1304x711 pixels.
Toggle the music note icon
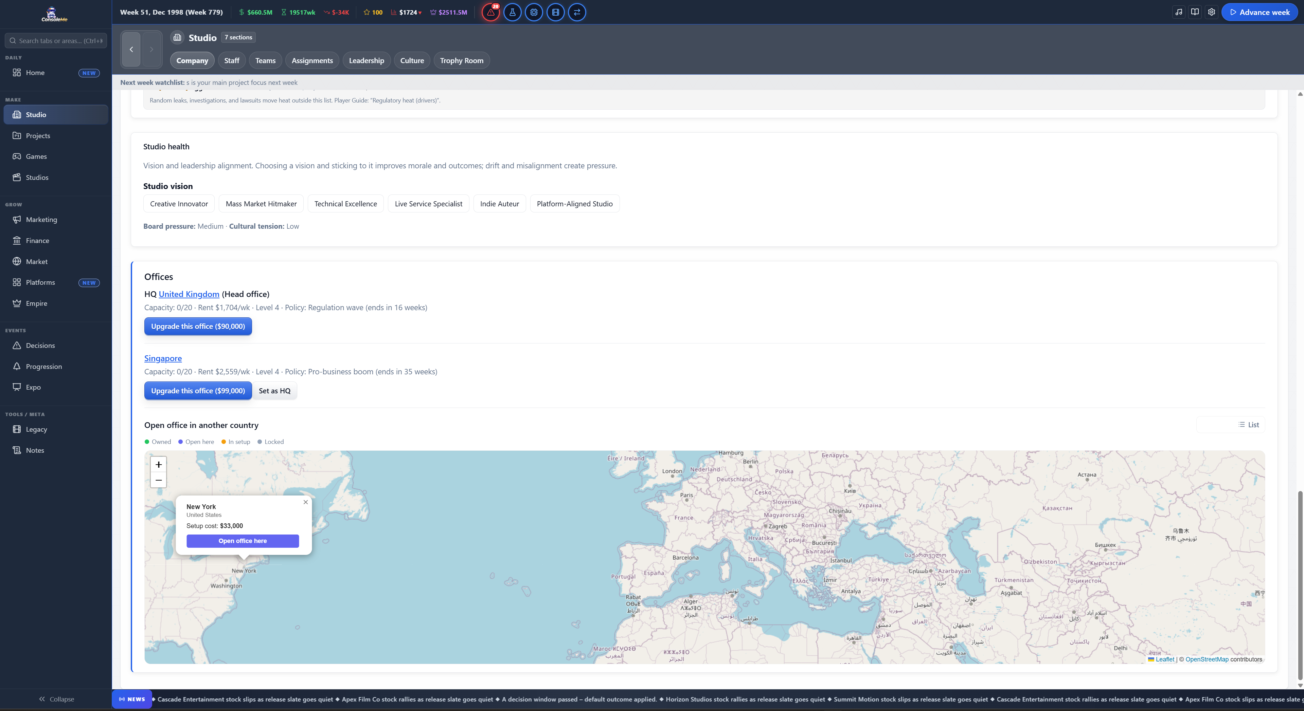tap(1179, 12)
